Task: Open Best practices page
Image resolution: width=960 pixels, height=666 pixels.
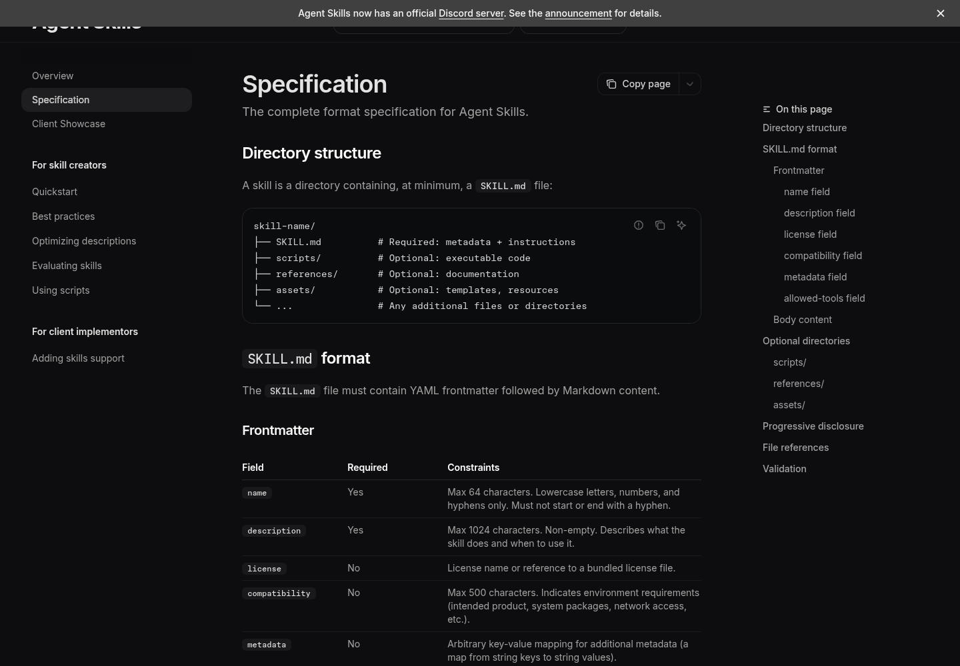Action: tap(107, 216)
